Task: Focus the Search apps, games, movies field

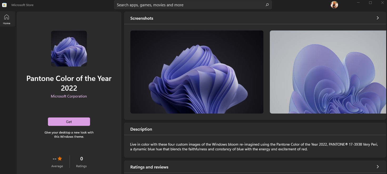Action: [x=193, y=5]
